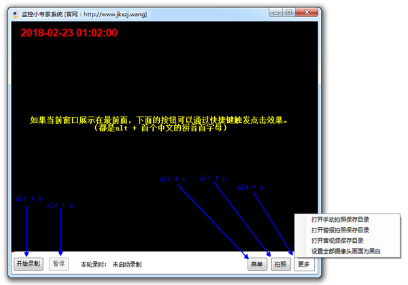408x285 pixels.
Task: Open the 菜单 button
Action: pyautogui.click(x=257, y=264)
